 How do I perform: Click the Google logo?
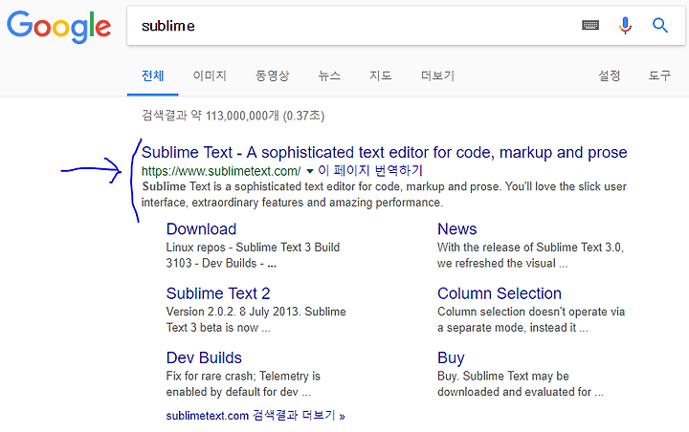point(58,27)
